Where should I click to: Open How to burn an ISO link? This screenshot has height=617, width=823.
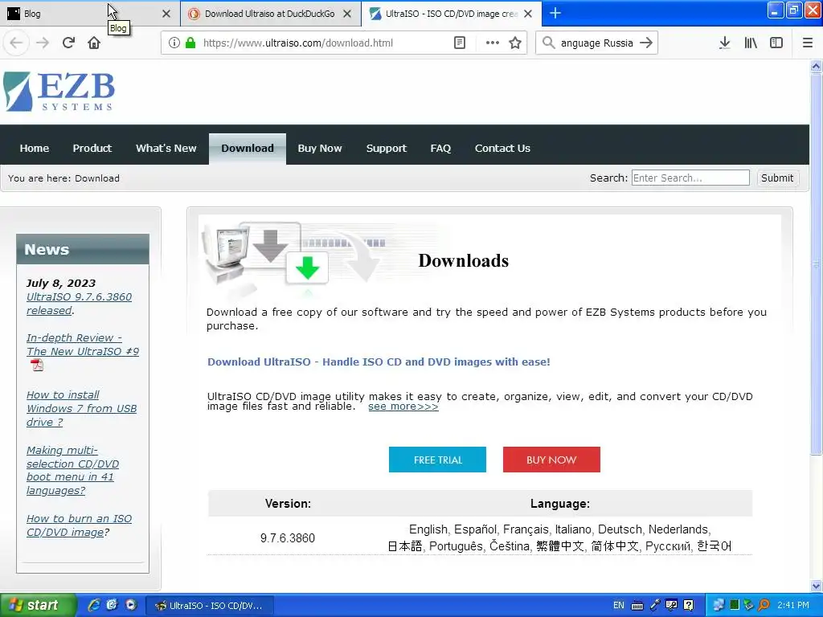tap(79, 525)
